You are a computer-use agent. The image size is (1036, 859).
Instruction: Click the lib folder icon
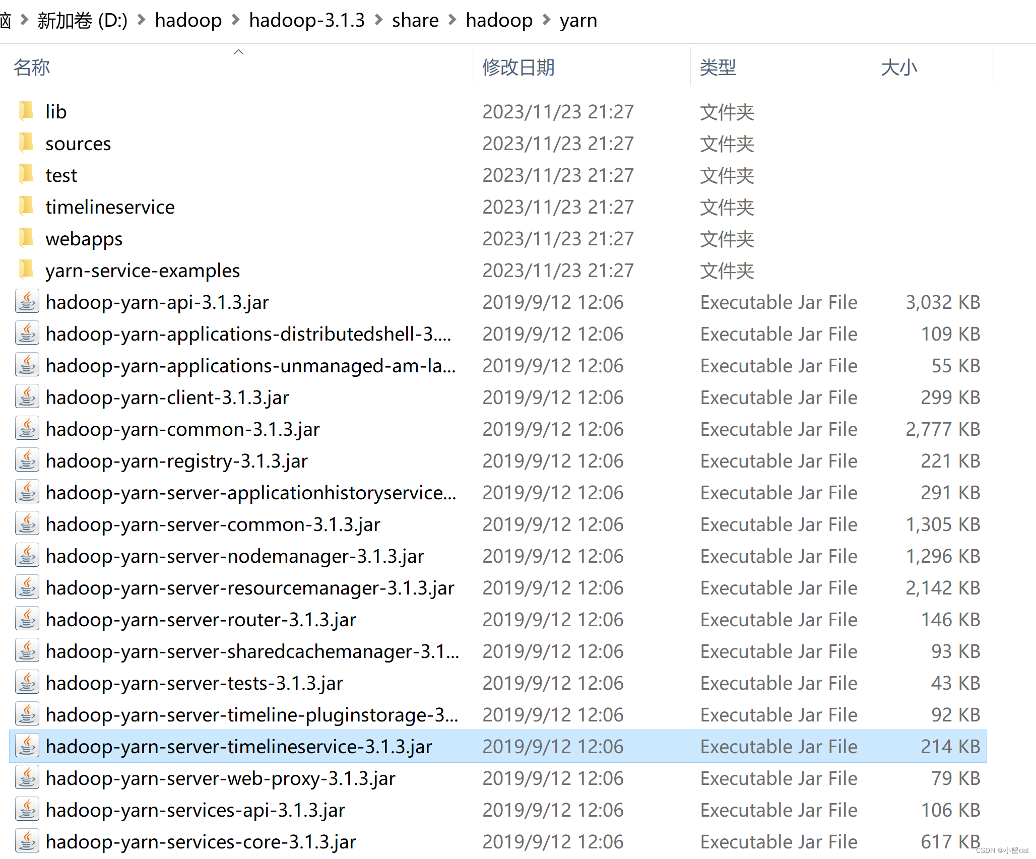tap(26, 111)
